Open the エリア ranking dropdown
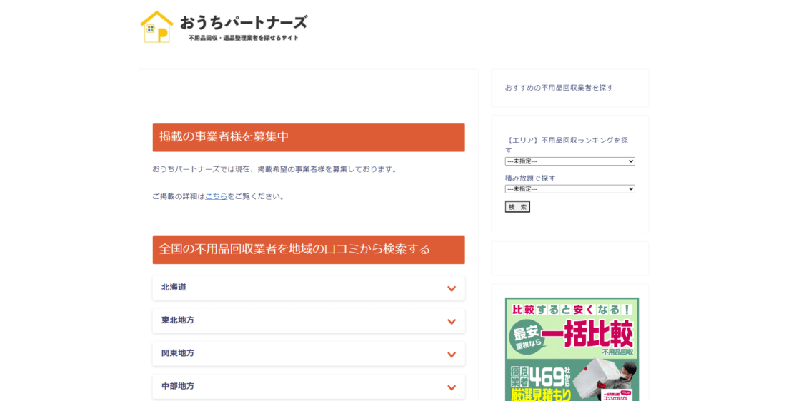Screen dimensions: 786x401 [569, 161]
